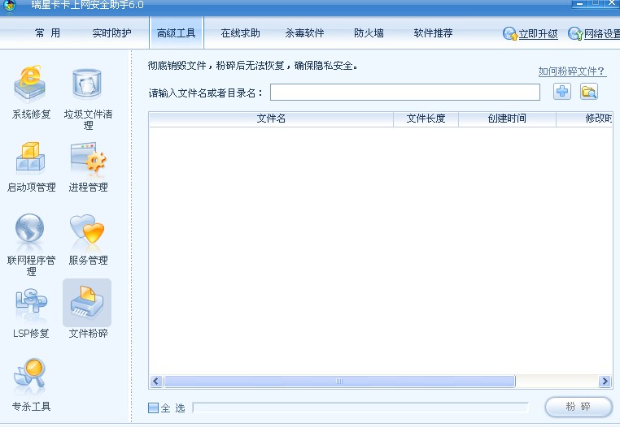Click the 立即升级 globe upgrade icon
The width and height of the screenshot is (620, 427).
click(509, 33)
